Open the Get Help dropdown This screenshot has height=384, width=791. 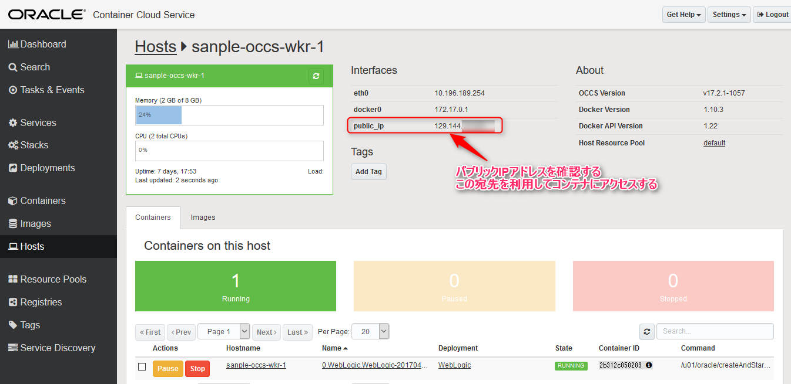pos(683,15)
